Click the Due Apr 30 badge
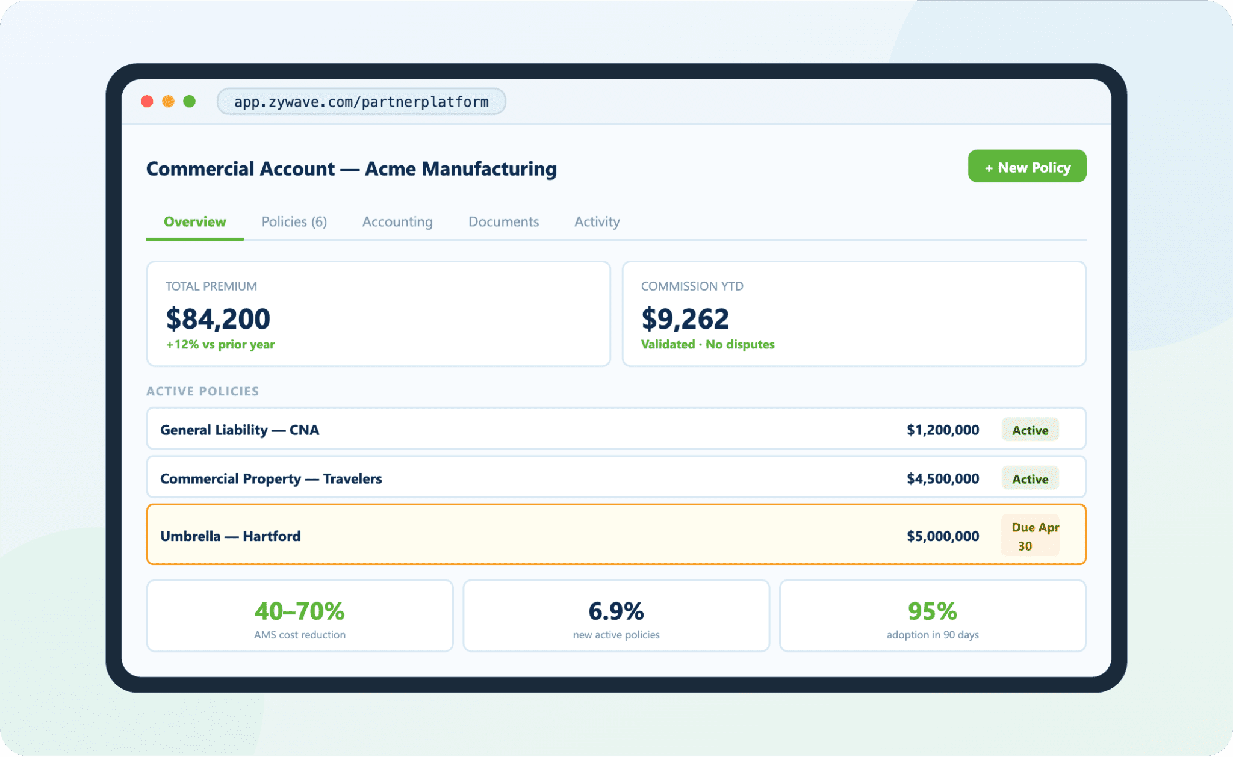 [x=1031, y=536]
